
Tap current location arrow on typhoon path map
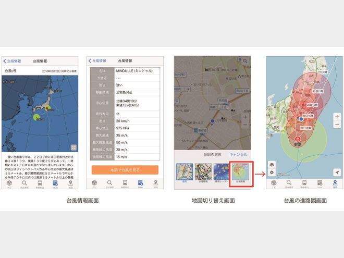[338, 172]
